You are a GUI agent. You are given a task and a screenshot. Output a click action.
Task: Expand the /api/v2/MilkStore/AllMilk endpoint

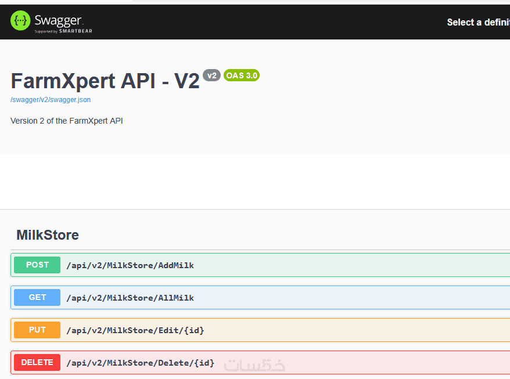(x=130, y=298)
